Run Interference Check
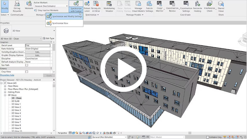 click(x=210, y=6)
